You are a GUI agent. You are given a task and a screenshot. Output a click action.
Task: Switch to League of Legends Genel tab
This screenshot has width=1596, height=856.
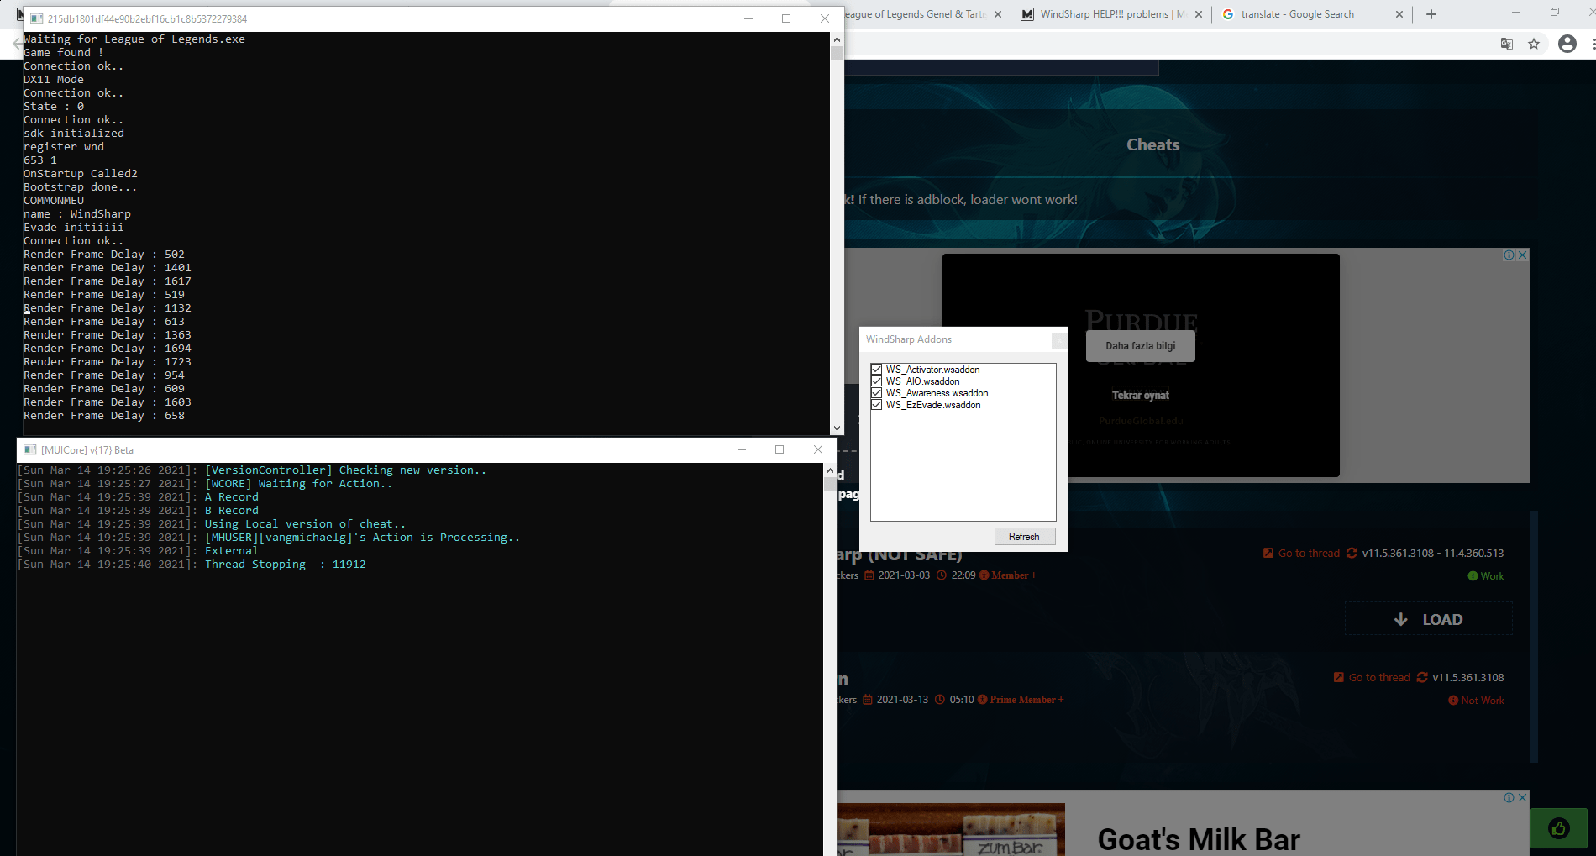point(913,14)
